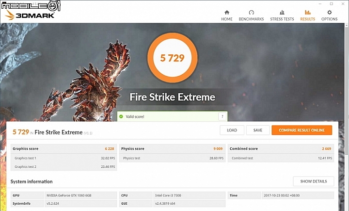Click the Combined score value 2 669
Image resolution: width=349 pixels, height=211 pixels.
point(327,148)
